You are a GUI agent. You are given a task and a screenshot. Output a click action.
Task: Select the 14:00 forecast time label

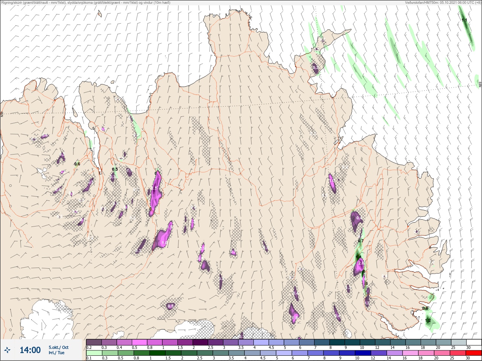(30, 350)
